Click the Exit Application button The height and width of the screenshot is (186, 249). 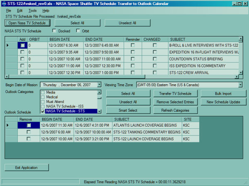[27, 168]
